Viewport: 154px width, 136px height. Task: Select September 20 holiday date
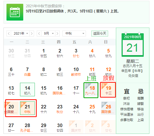tap(11, 108)
